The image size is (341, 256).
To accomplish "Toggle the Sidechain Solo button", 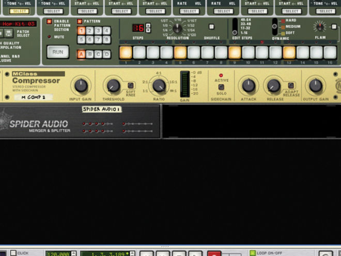I will tap(221, 87).
